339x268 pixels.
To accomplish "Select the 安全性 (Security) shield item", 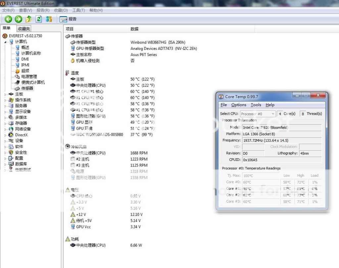I will coord(21,152).
